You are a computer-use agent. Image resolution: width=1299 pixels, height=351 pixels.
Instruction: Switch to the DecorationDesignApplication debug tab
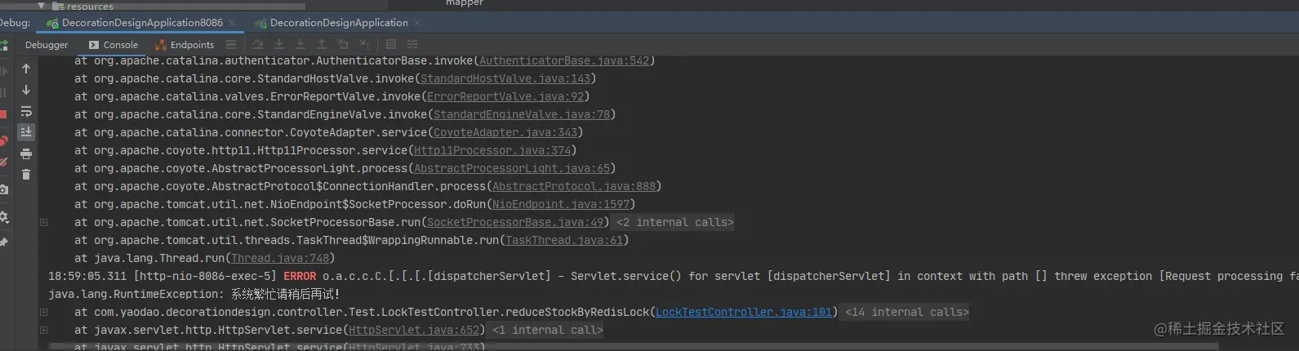(x=340, y=23)
